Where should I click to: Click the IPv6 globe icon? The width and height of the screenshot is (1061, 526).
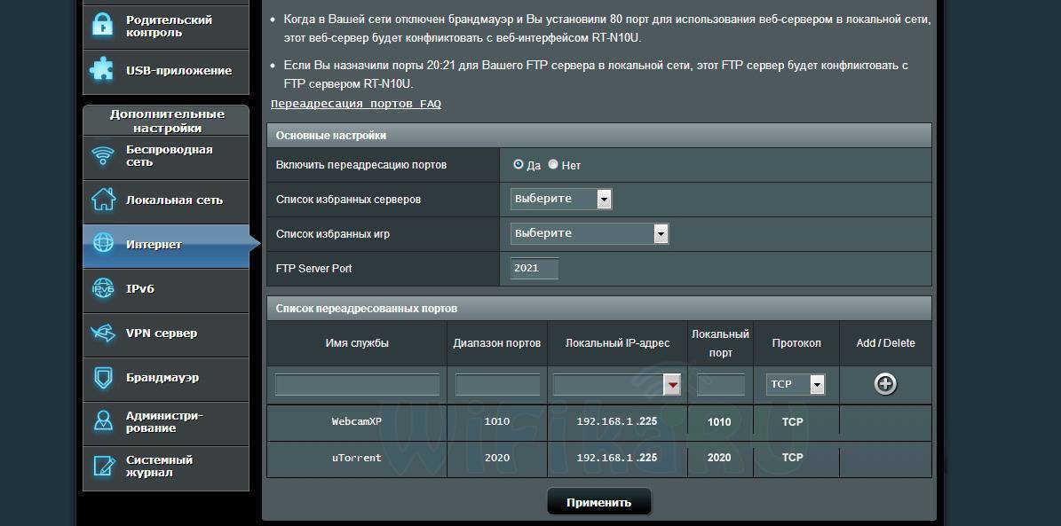pyautogui.click(x=103, y=289)
